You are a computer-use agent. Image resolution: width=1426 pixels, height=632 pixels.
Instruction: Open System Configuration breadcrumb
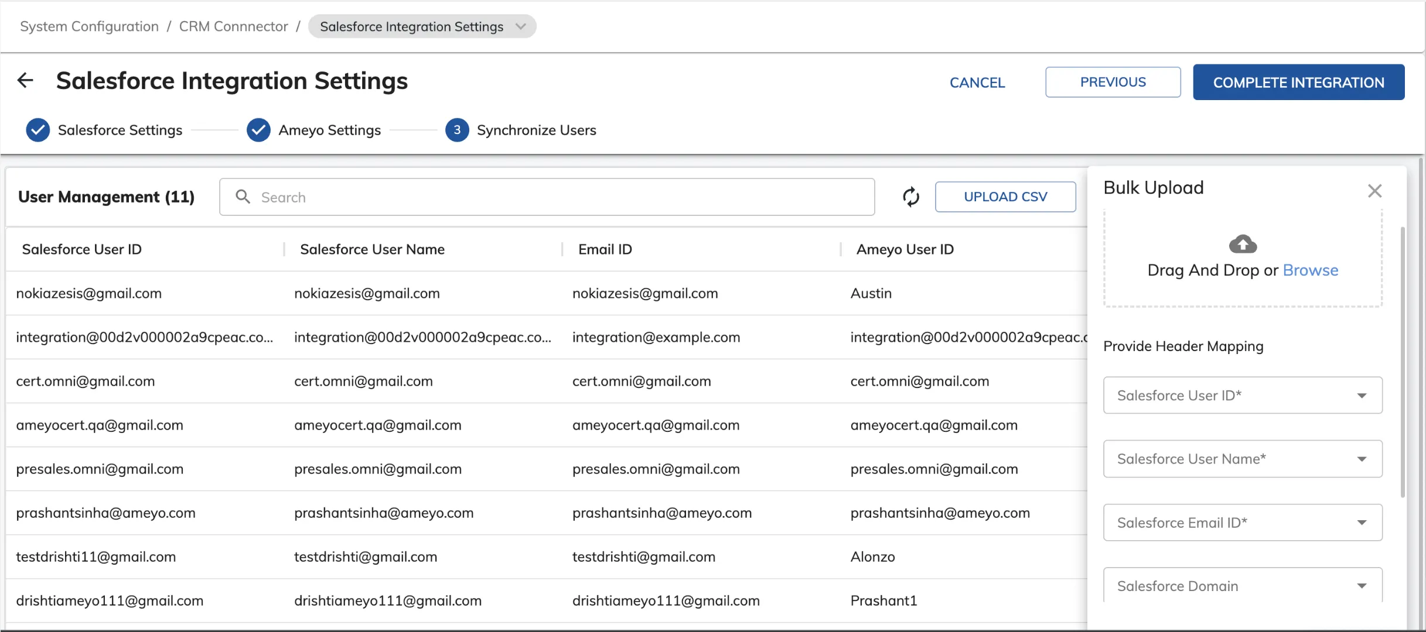[x=89, y=26]
